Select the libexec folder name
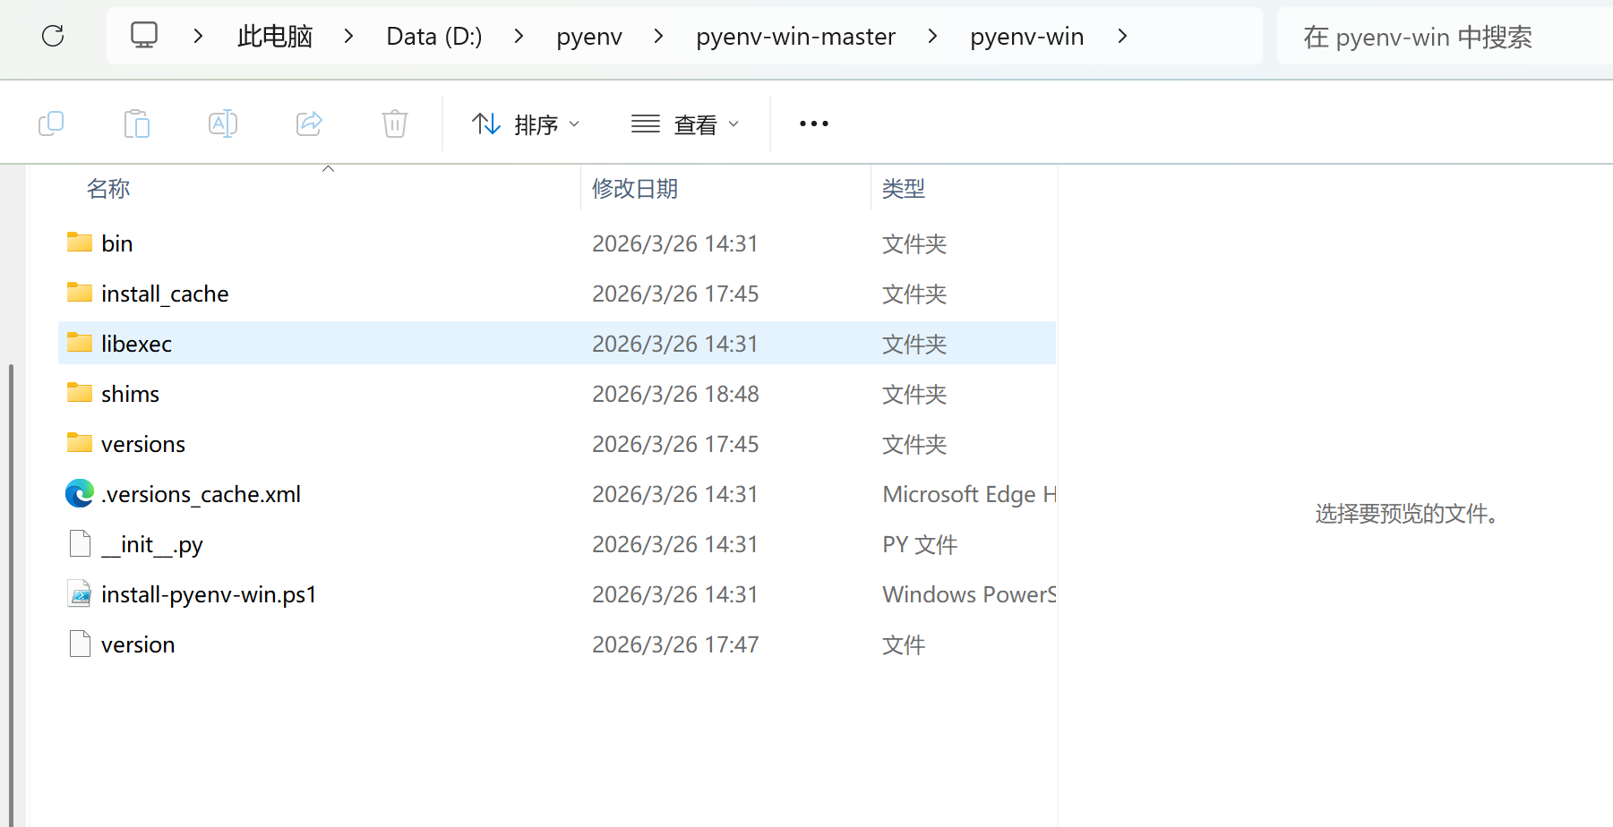This screenshot has height=827, width=1613. 136,344
